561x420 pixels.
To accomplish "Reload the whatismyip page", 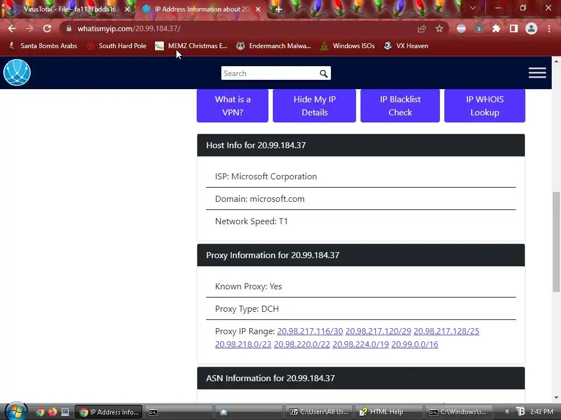I will click(47, 28).
